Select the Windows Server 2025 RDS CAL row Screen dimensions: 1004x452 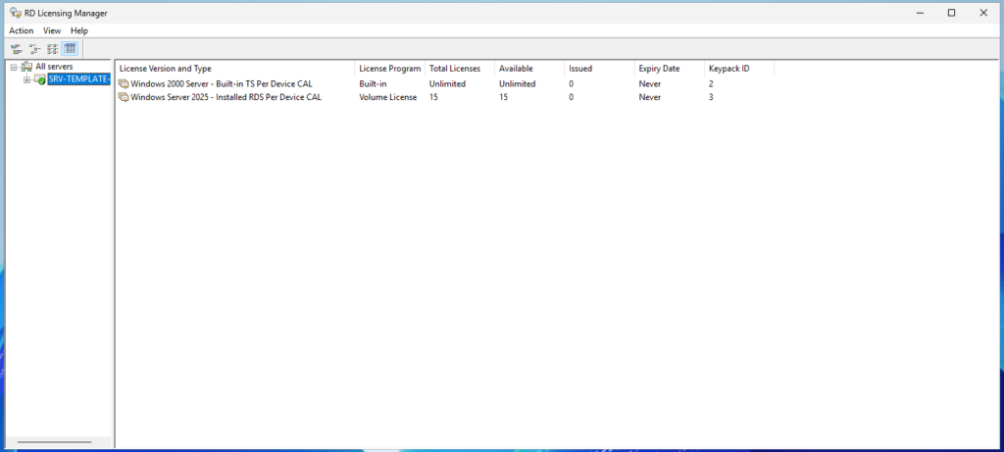226,97
